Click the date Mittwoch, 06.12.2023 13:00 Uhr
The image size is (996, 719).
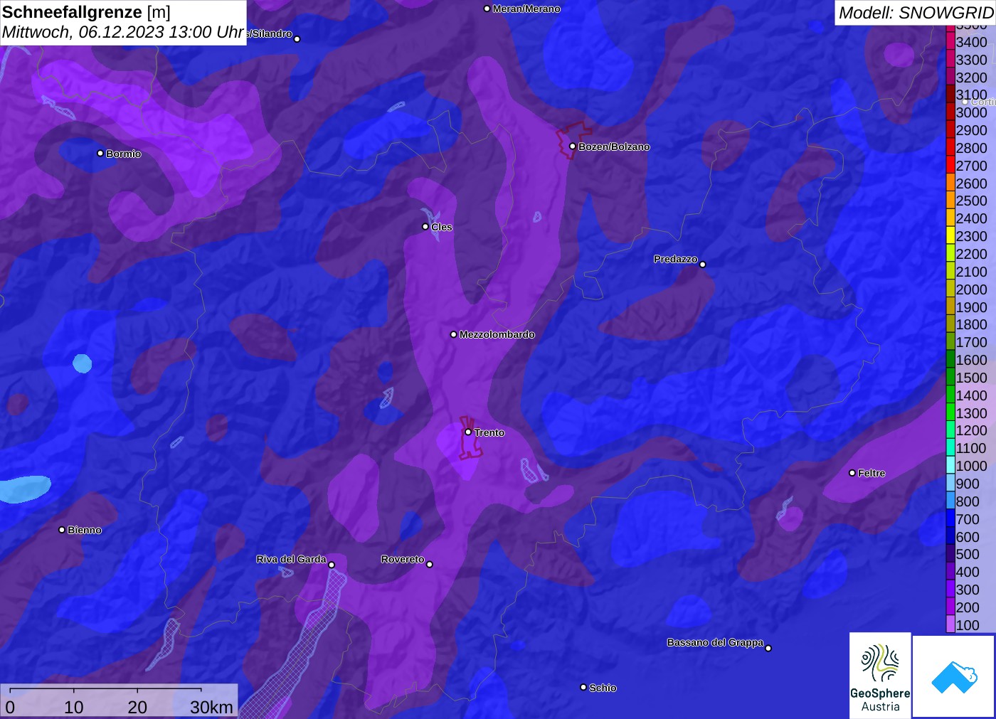point(123,32)
